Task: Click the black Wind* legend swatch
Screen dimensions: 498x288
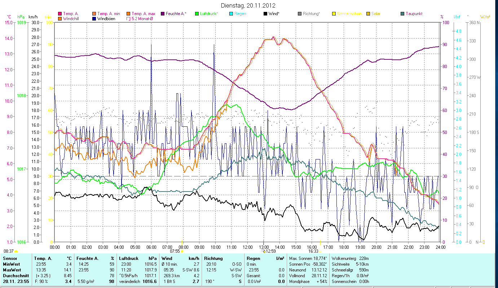Action: click(x=265, y=14)
